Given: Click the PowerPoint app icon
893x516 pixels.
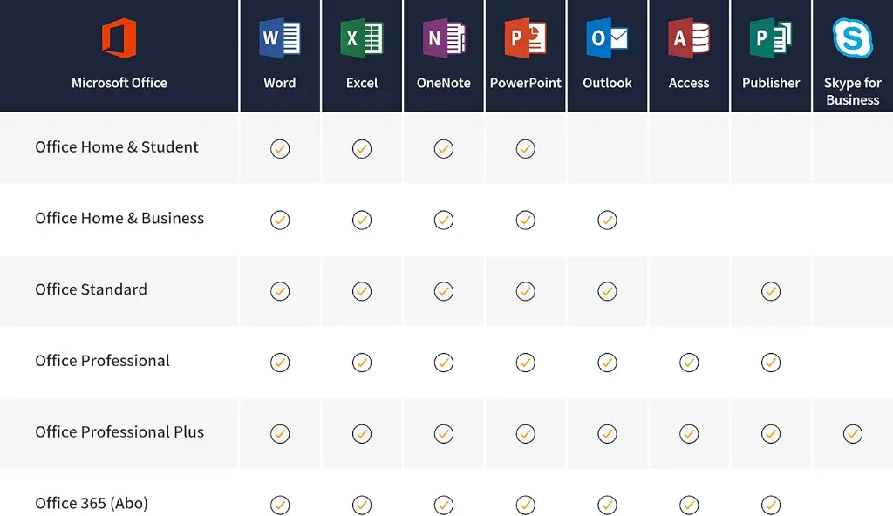Looking at the screenshot, I should pyautogui.click(x=525, y=39).
